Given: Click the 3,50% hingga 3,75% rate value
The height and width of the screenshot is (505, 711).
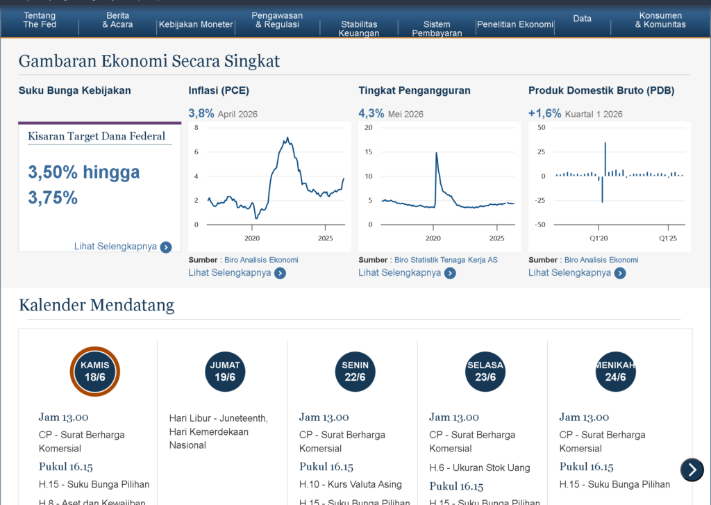Looking at the screenshot, I should 84,185.
